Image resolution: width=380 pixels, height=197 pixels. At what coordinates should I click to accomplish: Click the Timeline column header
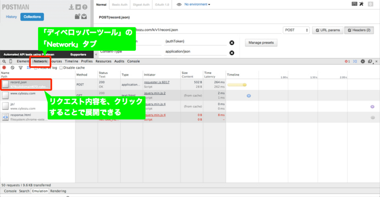[233, 75]
